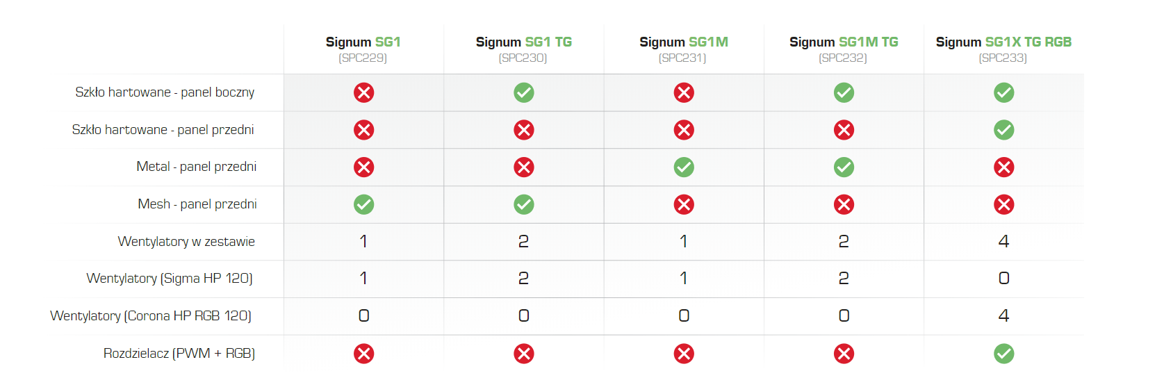Click Corona HP RGB 120 value 4

click(x=1003, y=315)
